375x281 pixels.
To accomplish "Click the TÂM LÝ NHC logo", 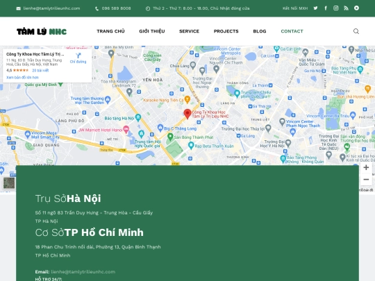I will 42,31.
